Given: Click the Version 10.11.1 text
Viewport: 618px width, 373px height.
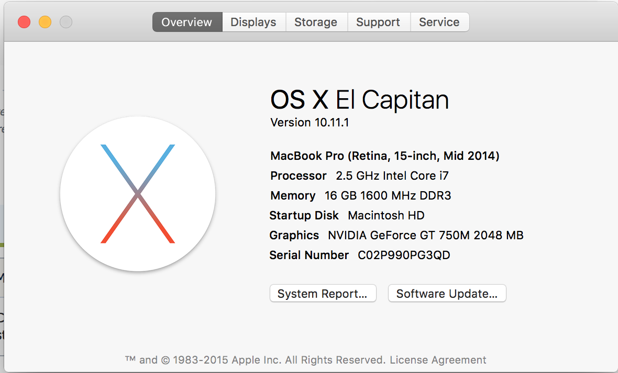Looking at the screenshot, I should pyautogui.click(x=310, y=122).
